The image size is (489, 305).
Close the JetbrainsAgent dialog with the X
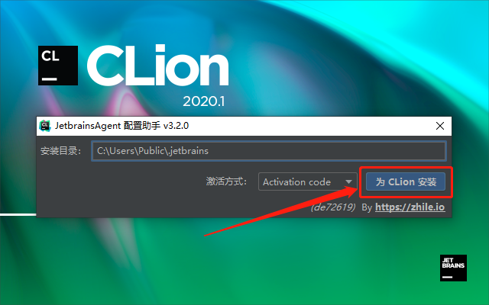point(440,126)
